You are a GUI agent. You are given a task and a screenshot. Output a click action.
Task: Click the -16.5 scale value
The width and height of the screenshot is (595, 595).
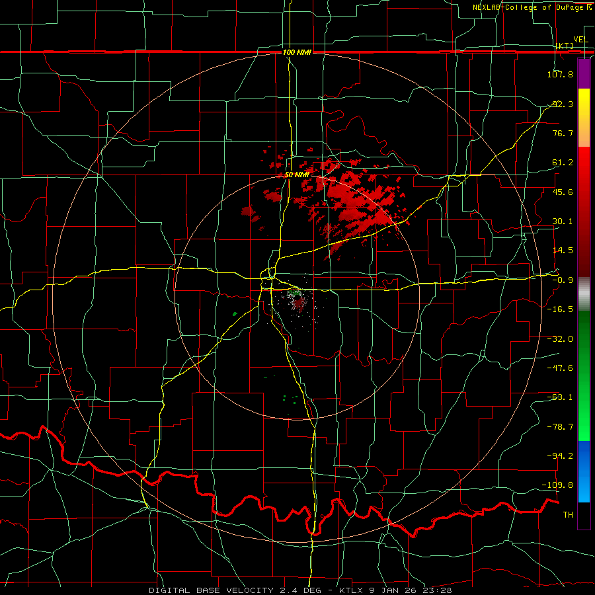point(560,309)
